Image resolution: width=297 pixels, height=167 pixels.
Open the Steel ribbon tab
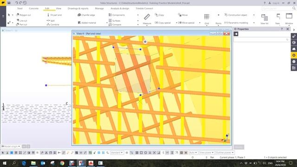[19, 8]
